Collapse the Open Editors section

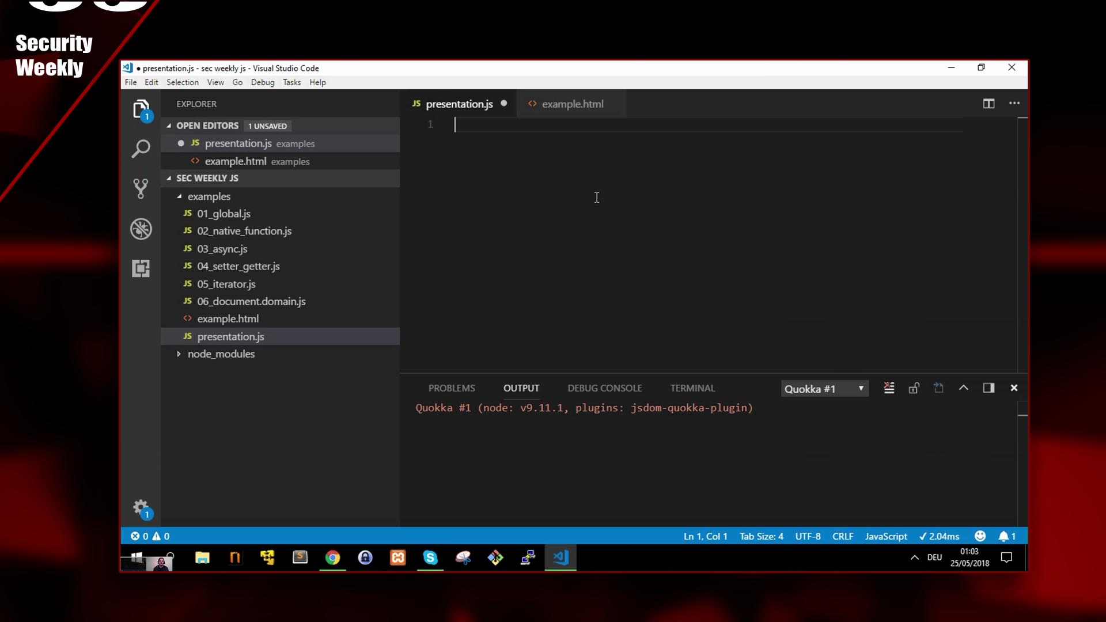169,126
